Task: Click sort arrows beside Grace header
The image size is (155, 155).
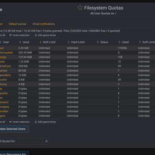Action: click(x=98, y=42)
